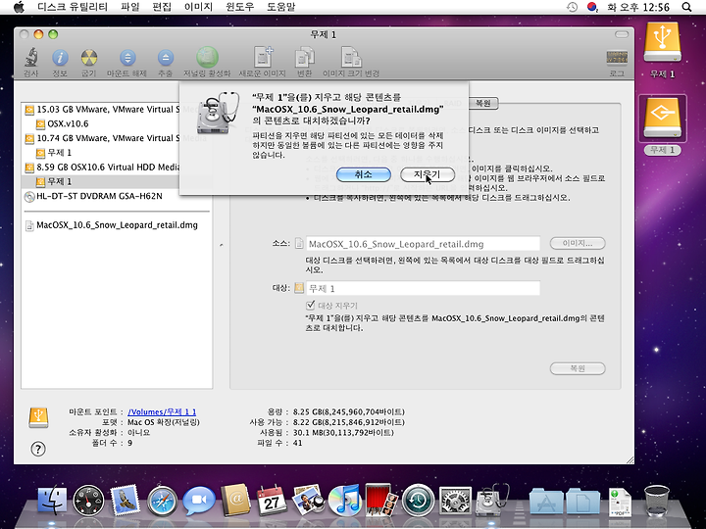706x529 pixels.
Task: Click the Enable Journaling (저널링 활성화) icon
Action: (x=207, y=58)
